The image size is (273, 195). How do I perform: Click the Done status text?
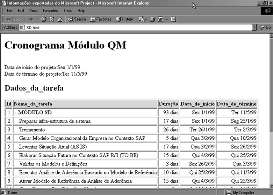point(12,193)
